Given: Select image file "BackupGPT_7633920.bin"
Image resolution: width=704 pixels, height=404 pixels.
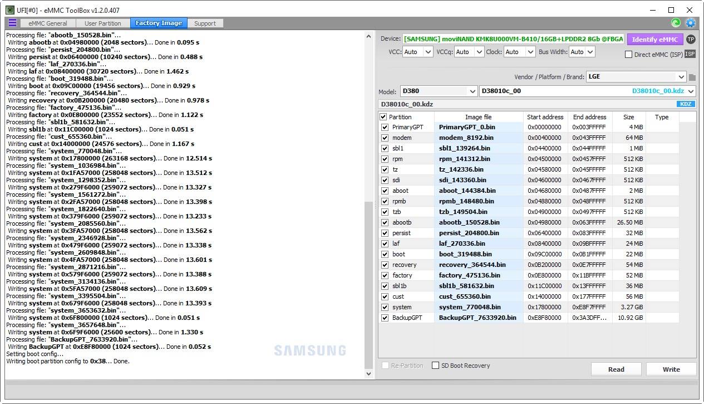Looking at the screenshot, I should (477, 318).
